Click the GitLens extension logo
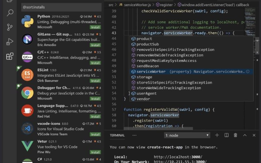Viewport: 261px width, 163px height. (27, 39)
